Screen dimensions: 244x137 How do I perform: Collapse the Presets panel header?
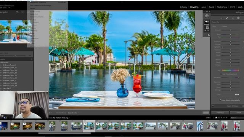coord(17,59)
